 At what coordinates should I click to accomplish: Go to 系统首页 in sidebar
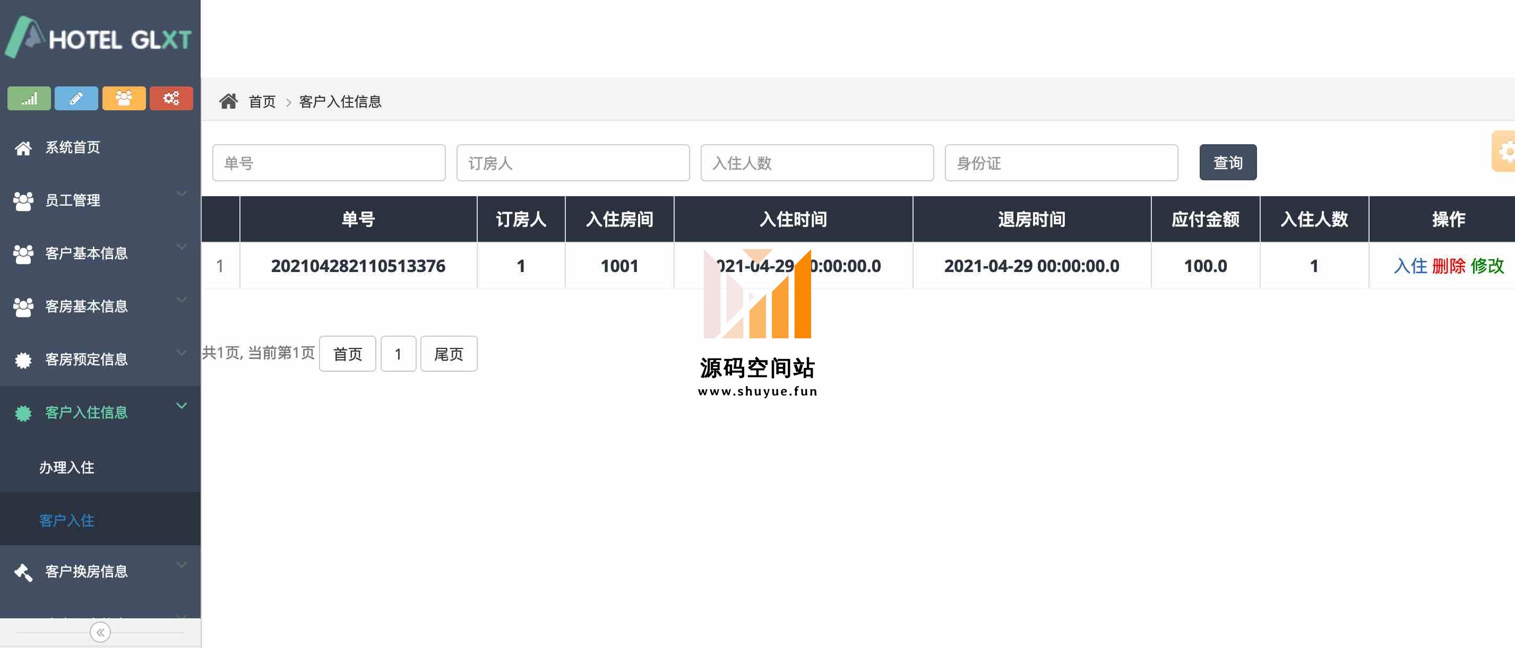pyautogui.click(x=72, y=147)
